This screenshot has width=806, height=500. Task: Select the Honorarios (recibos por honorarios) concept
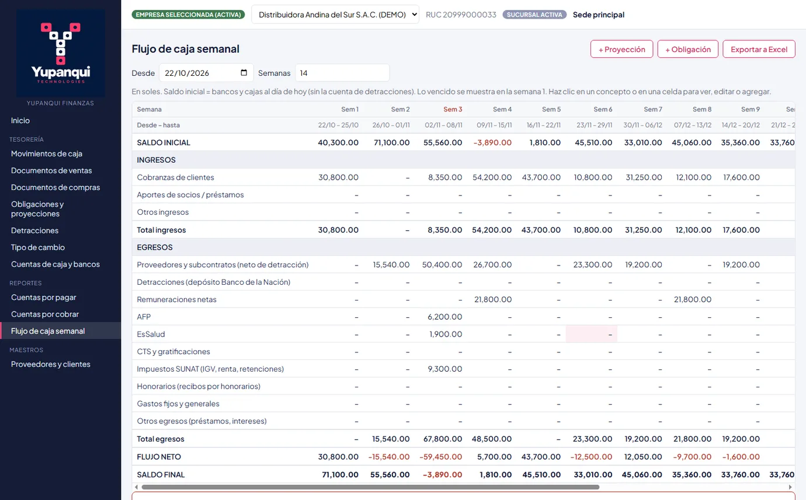[199, 386]
